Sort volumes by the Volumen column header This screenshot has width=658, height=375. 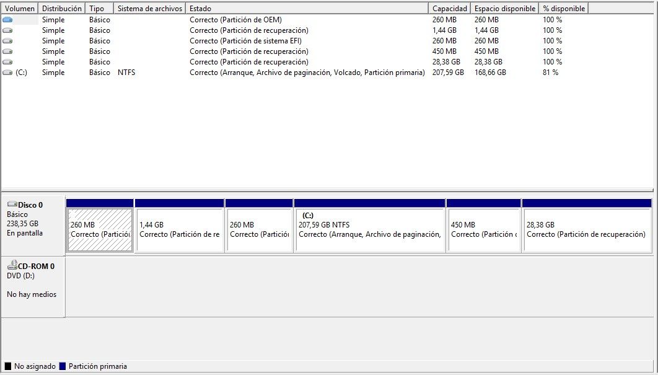(x=19, y=8)
